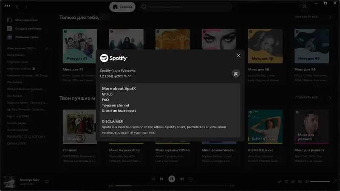
Task: Open Микс дня #1 cover
Action: [x=80, y=46]
